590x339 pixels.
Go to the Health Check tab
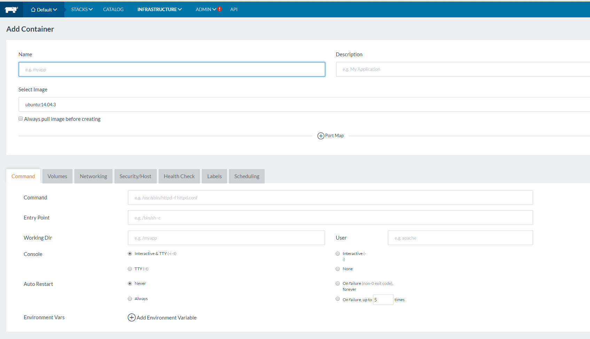179,176
